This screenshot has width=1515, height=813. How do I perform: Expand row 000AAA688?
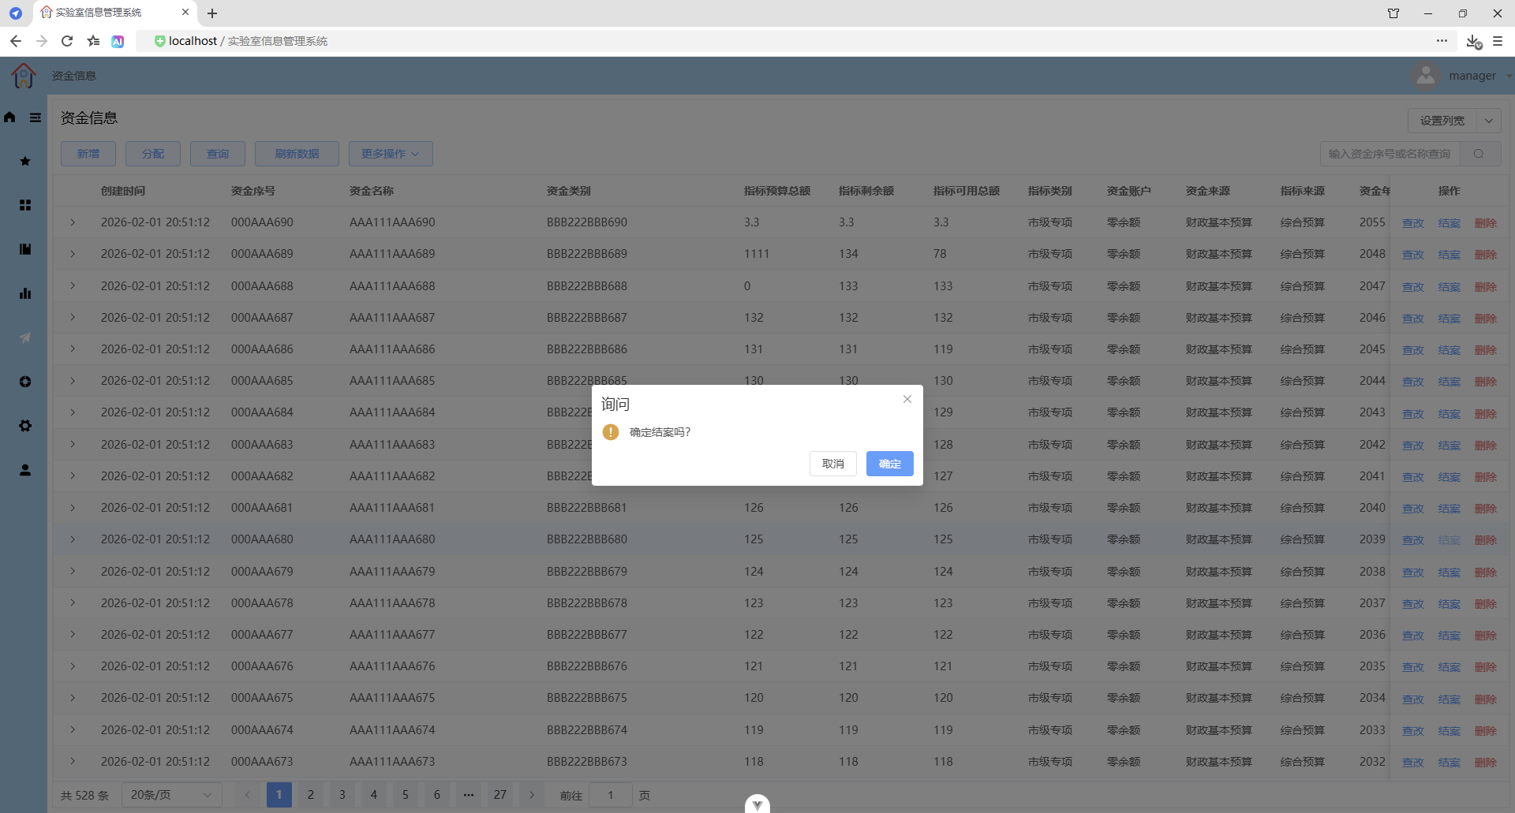click(73, 285)
